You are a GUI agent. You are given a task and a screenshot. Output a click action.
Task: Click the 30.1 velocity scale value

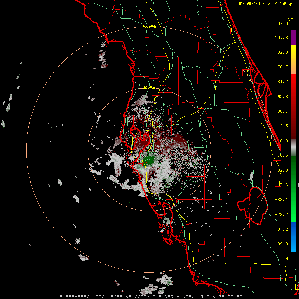[x=283, y=111]
